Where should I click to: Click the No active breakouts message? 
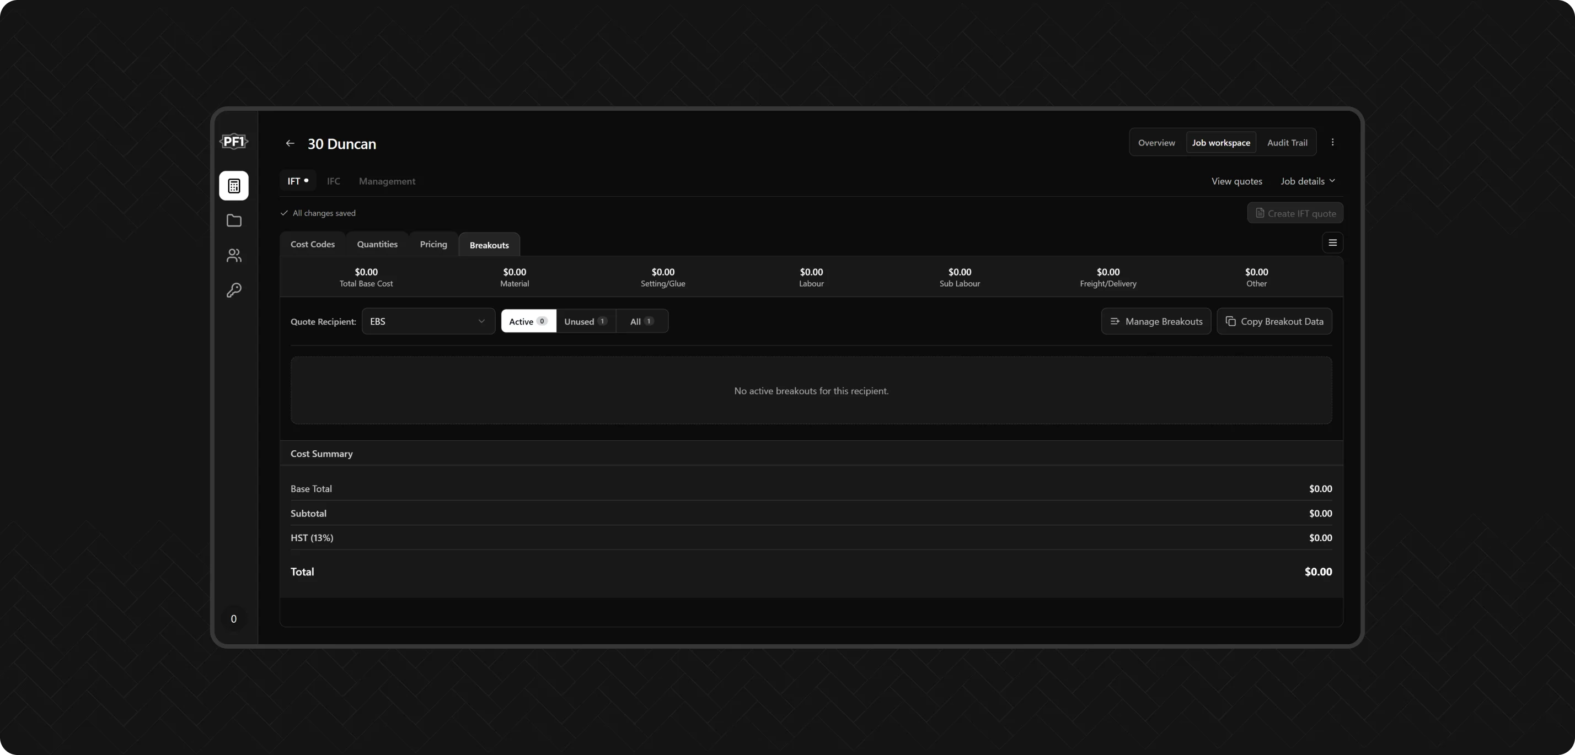click(811, 391)
